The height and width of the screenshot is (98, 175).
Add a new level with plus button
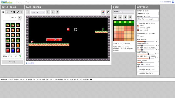53,12
